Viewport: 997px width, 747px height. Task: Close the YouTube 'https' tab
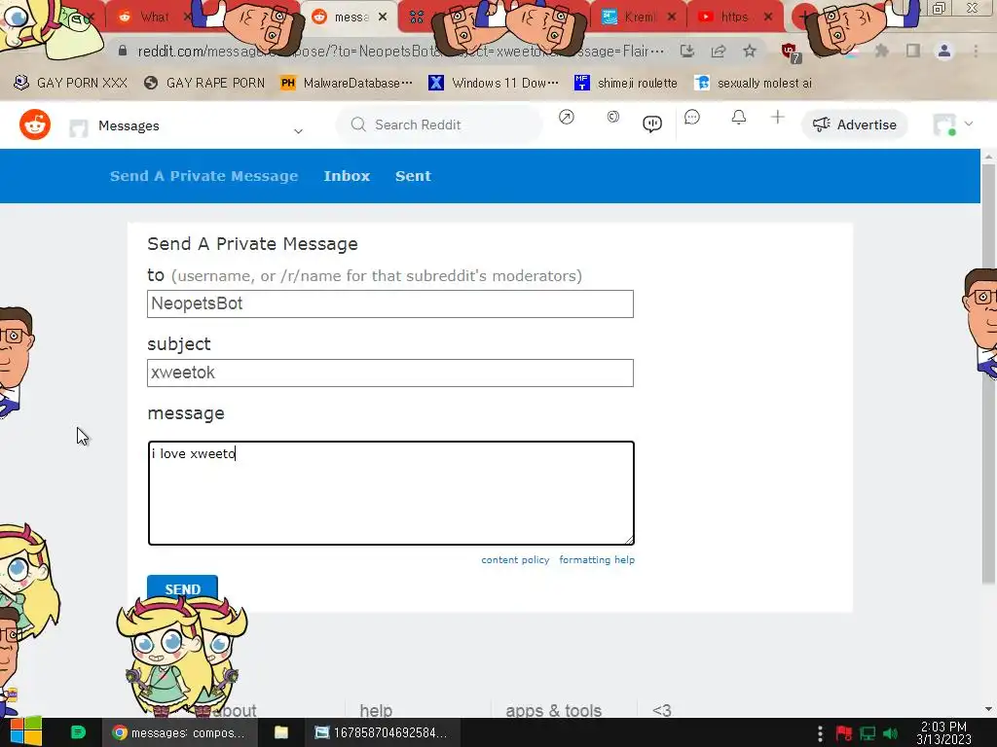[x=768, y=18]
